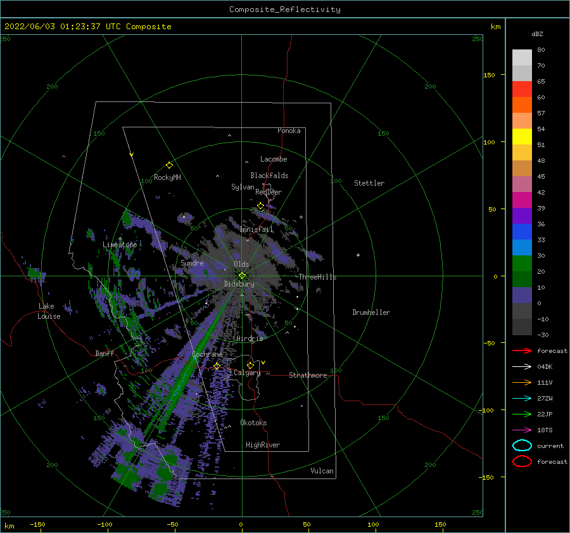Click the -100 tick on right axis
This screenshot has height=533, width=570.
pyautogui.click(x=487, y=410)
